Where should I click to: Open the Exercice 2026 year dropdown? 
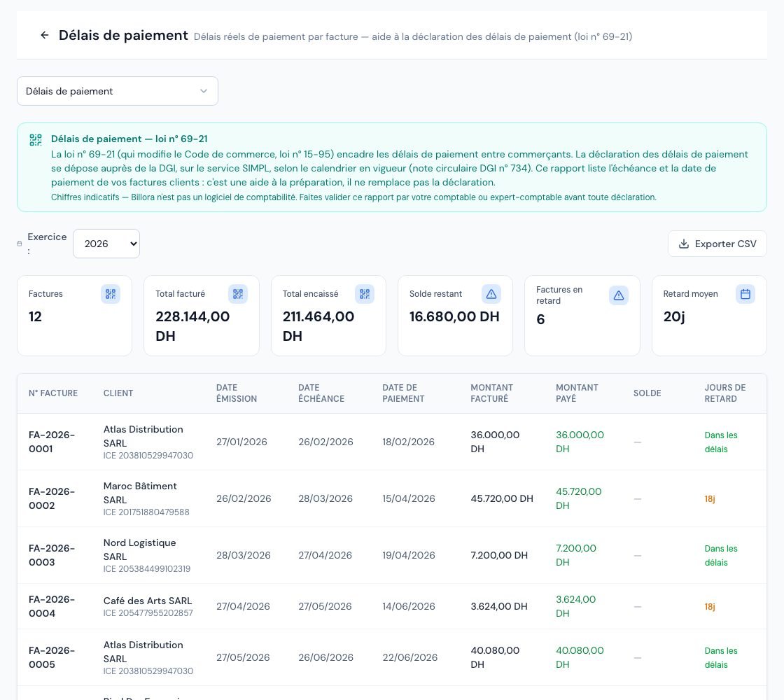click(106, 244)
